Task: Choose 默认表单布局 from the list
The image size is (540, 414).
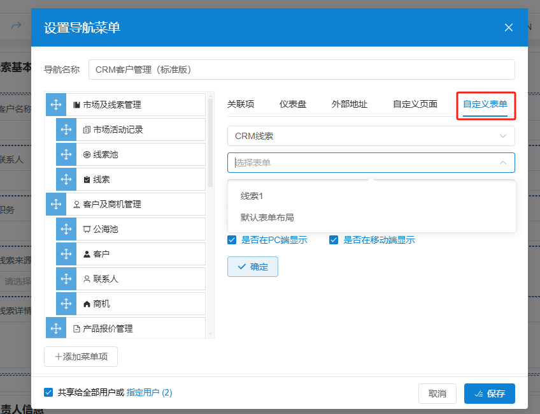Action: (x=267, y=218)
